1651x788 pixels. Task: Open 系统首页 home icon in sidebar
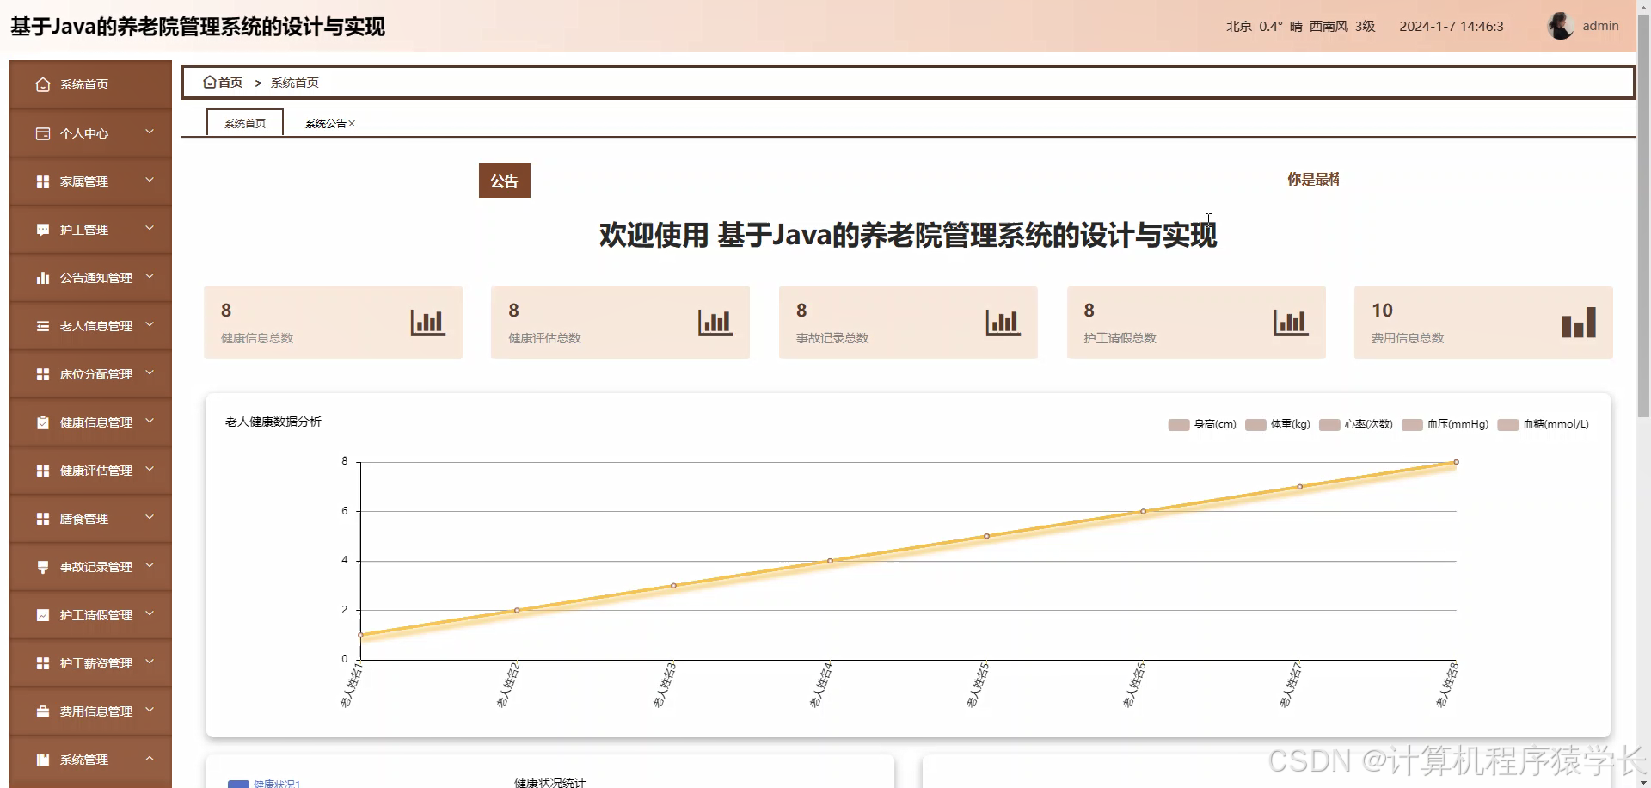[43, 84]
